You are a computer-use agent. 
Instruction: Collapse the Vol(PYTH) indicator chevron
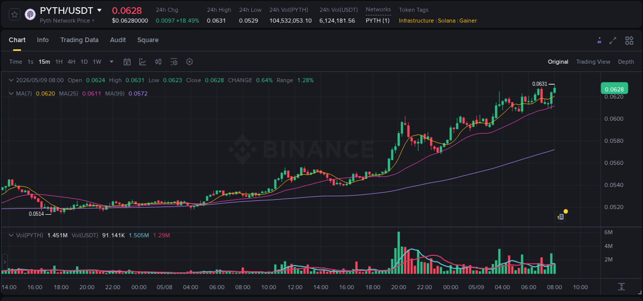point(11,235)
